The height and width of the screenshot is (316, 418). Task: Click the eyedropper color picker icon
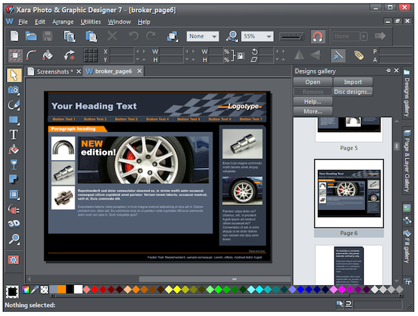point(35,290)
